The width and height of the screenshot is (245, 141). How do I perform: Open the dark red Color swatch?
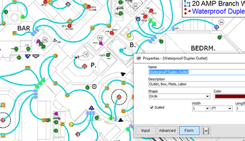230,96
